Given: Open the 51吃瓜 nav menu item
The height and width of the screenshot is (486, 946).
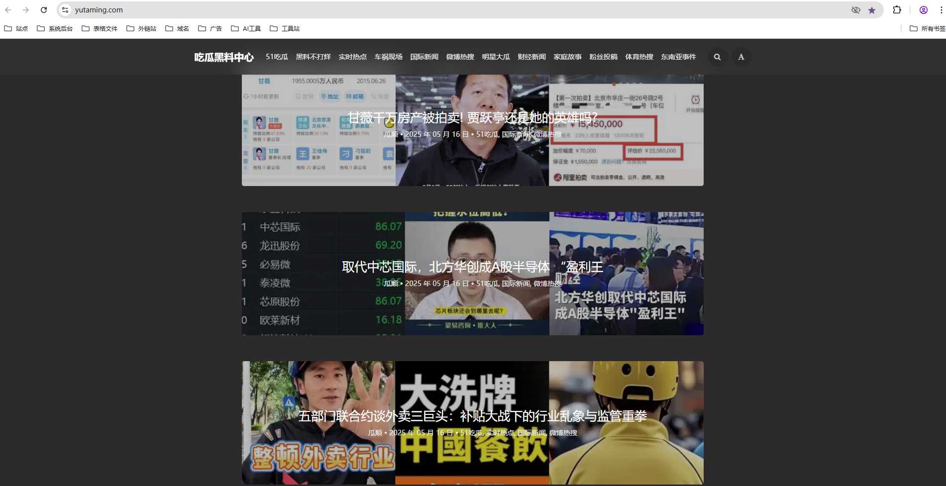Looking at the screenshot, I should pos(277,57).
